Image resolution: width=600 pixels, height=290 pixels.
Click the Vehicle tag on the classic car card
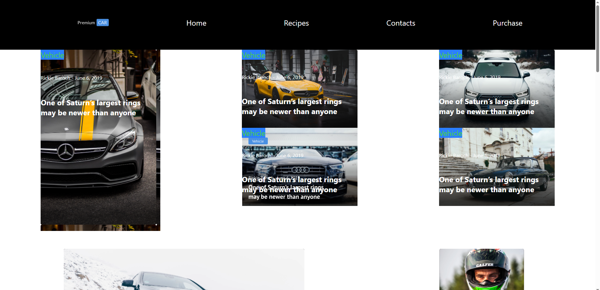point(450,133)
